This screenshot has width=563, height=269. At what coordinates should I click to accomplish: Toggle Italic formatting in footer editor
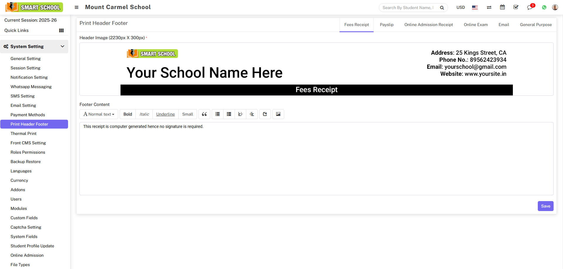click(x=144, y=114)
